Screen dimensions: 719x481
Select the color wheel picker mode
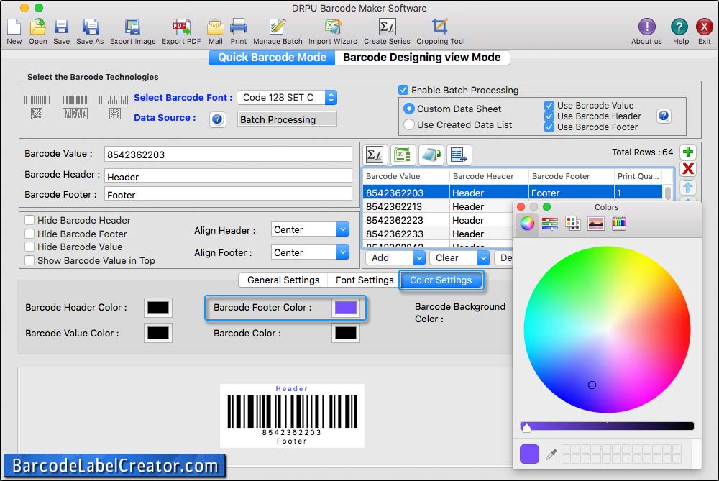[x=527, y=224]
